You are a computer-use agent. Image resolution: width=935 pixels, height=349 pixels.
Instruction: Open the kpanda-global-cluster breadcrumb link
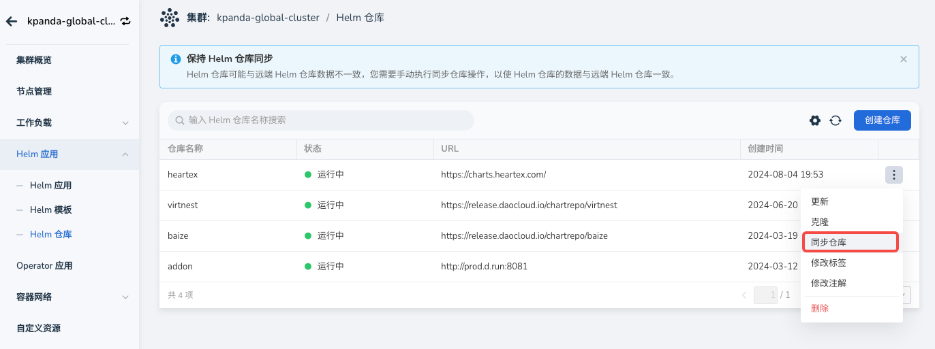[268, 18]
